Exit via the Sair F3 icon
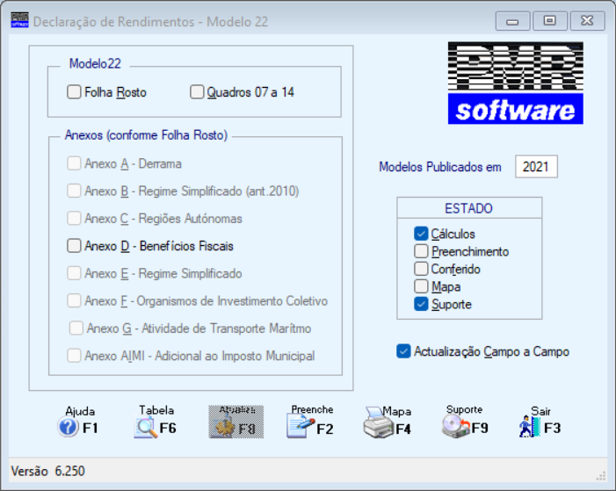 tap(540, 422)
